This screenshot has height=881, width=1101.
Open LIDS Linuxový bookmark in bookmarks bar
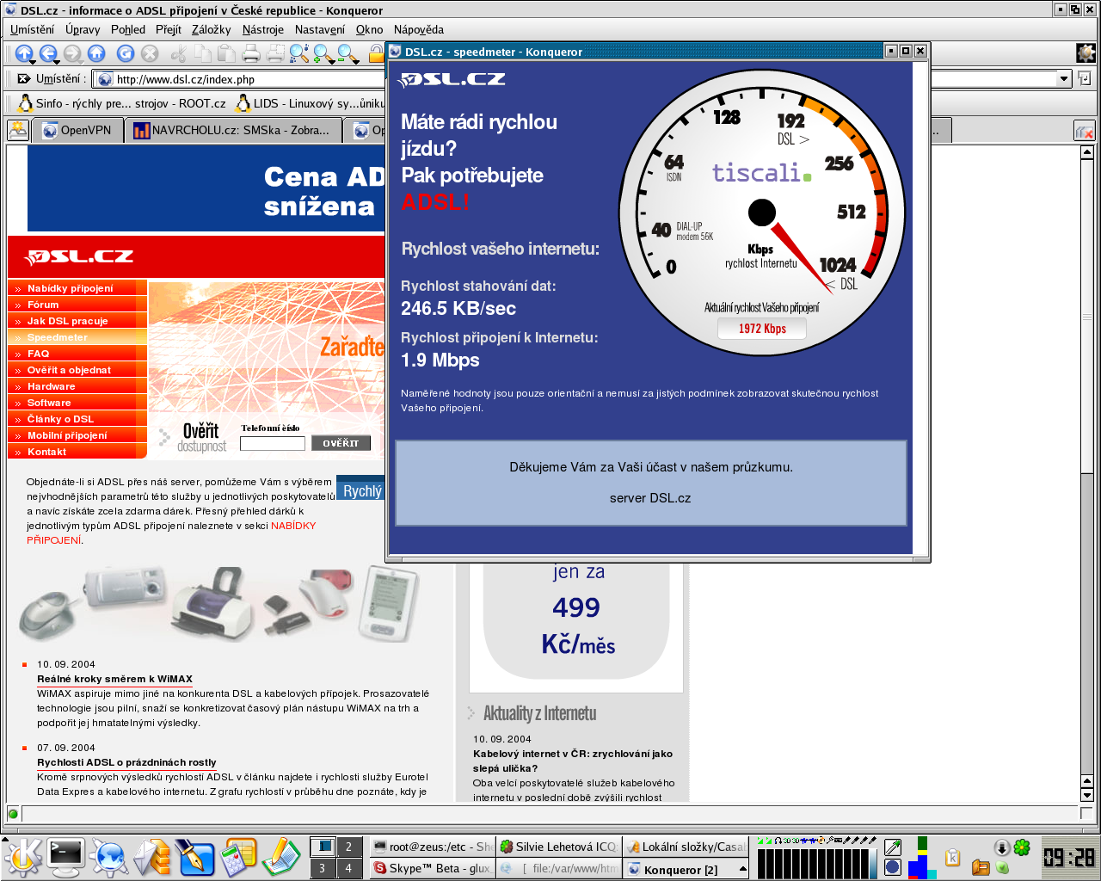(310, 103)
